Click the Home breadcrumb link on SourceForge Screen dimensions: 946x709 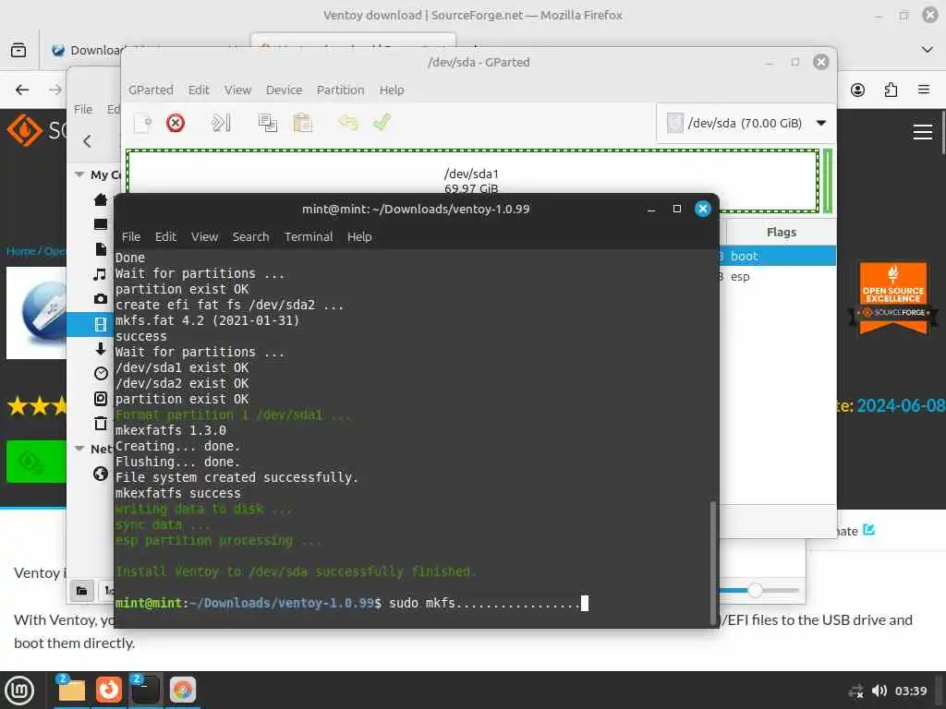tap(20, 251)
